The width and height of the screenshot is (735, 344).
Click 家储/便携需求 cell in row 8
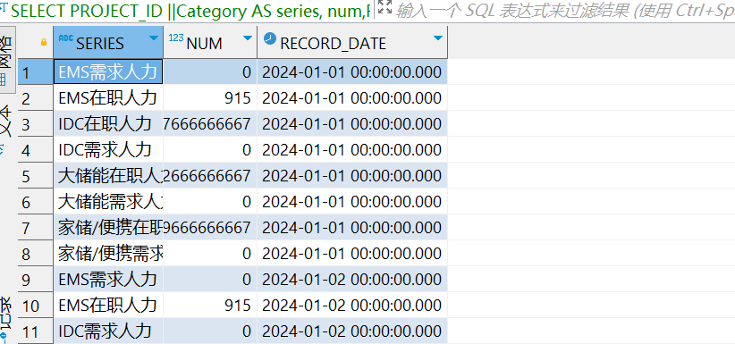108,253
